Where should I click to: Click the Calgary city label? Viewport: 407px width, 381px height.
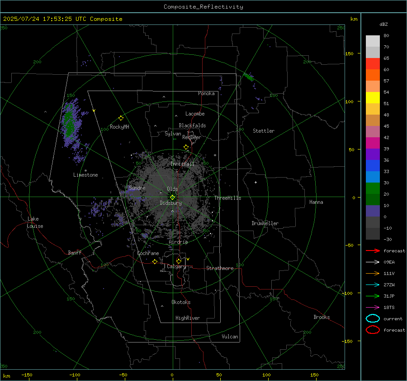(x=176, y=266)
